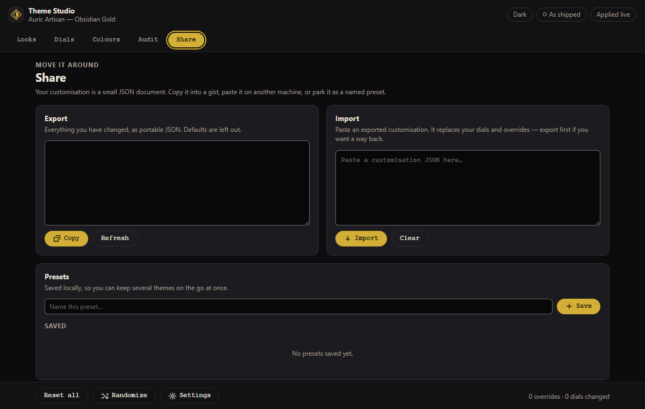The image size is (645, 409).
Task: Click the down-arrow icon on Import button
Action: coord(348,238)
